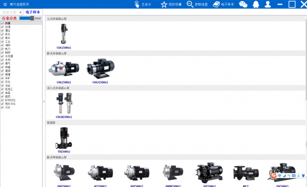Toggle the 煤气 checkbox

[x=3, y=63]
